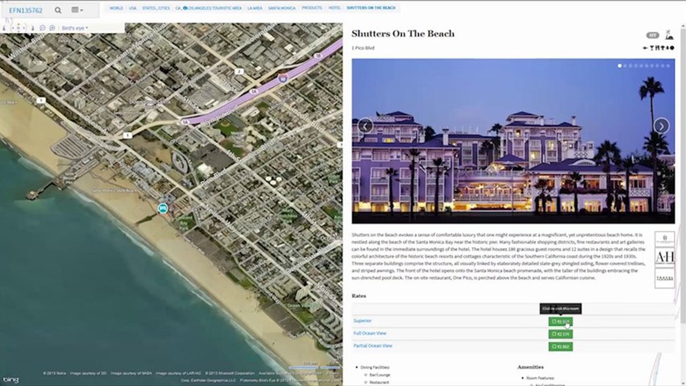Click the 1 Pico Blvd address text

[x=363, y=48]
